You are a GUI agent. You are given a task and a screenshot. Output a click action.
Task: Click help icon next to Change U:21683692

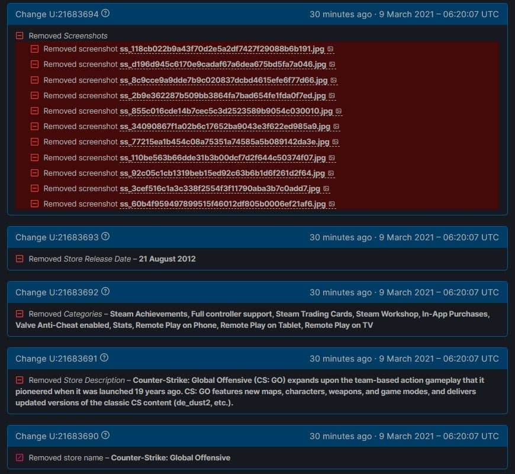(x=105, y=292)
